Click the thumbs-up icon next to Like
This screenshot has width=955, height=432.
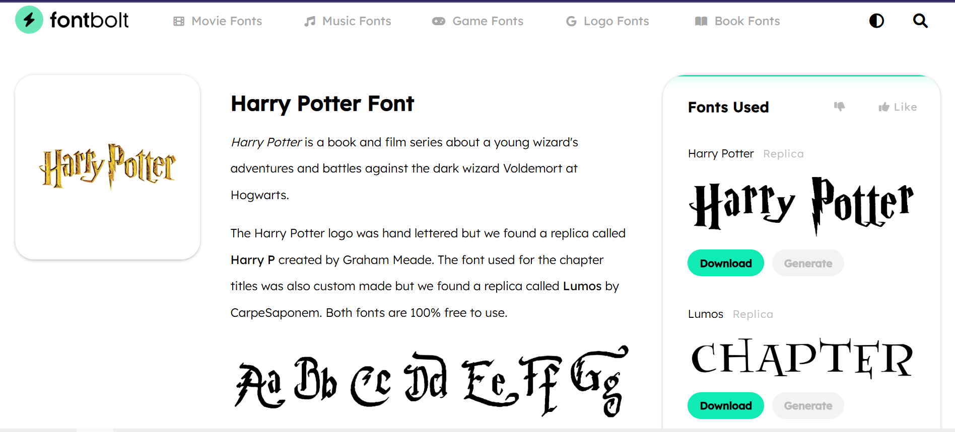tap(883, 107)
